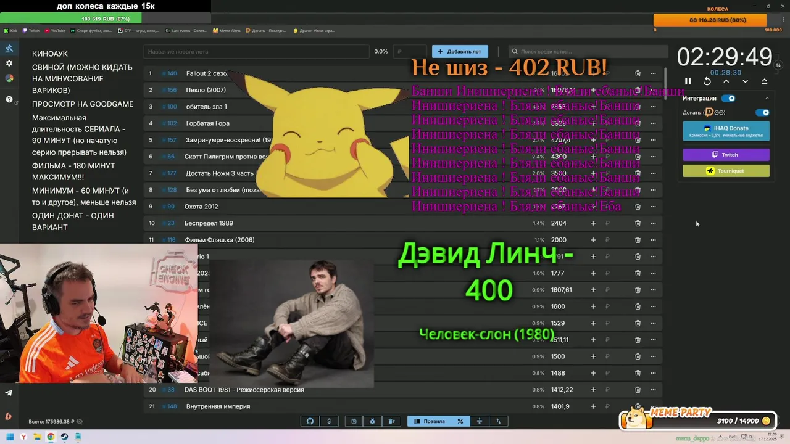Image resolution: width=790 pixels, height=444 pixels.
Task: Open the settings gear in left sidebar
Action: tap(9, 64)
